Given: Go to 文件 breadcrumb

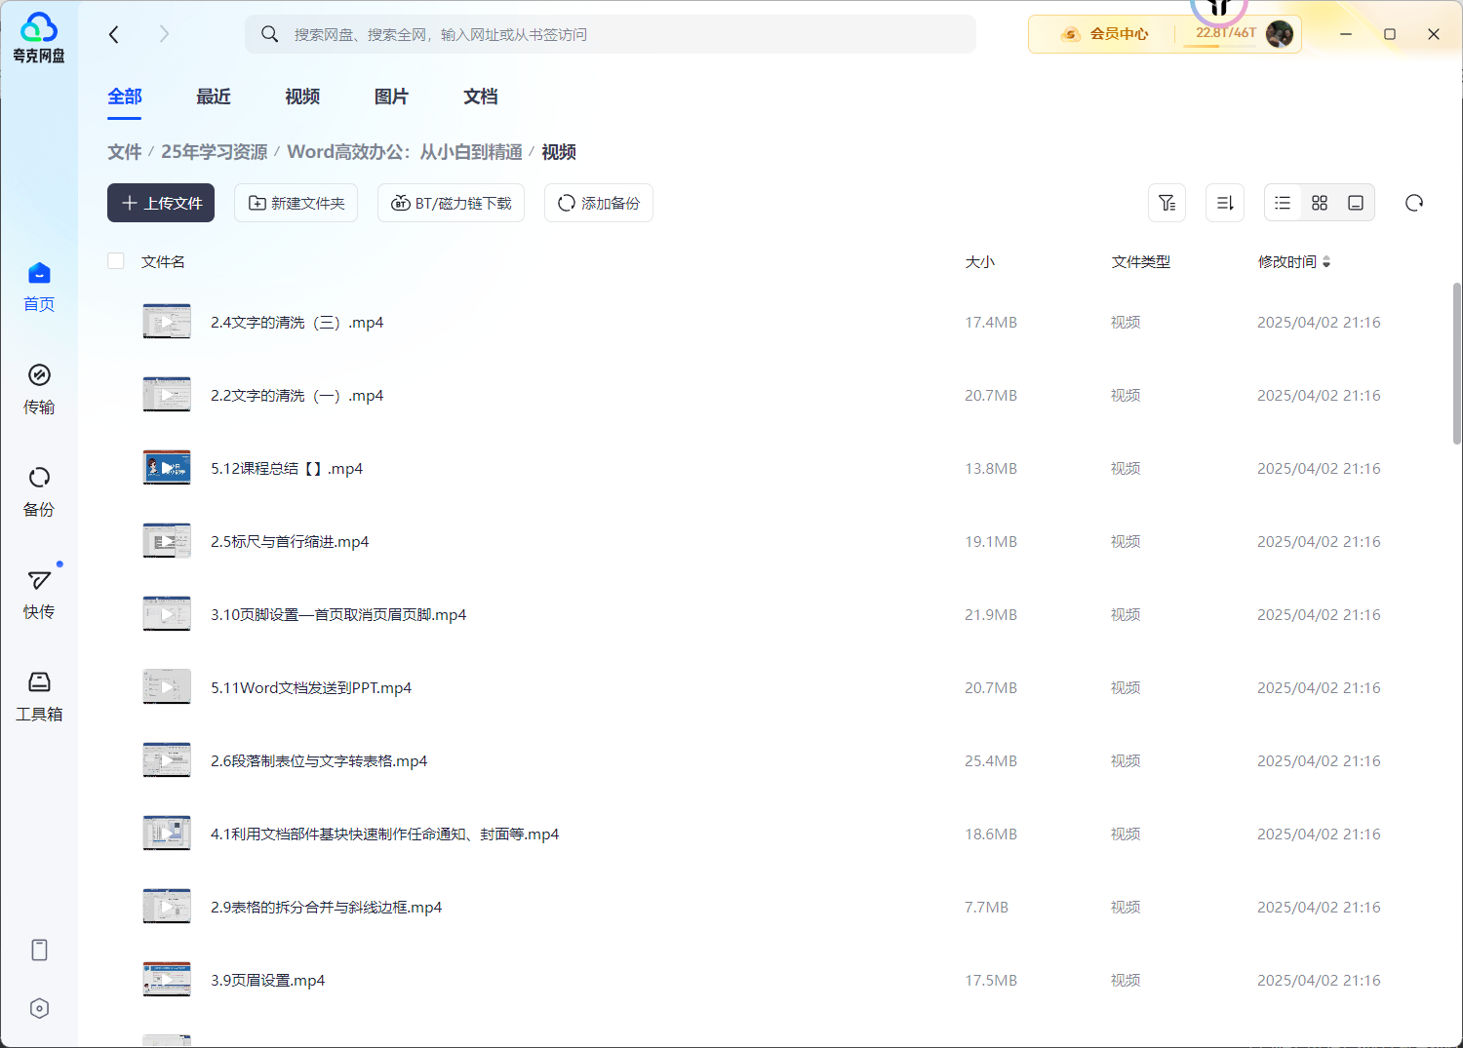Looking at the screenshot, I should (x=125, y=152).
